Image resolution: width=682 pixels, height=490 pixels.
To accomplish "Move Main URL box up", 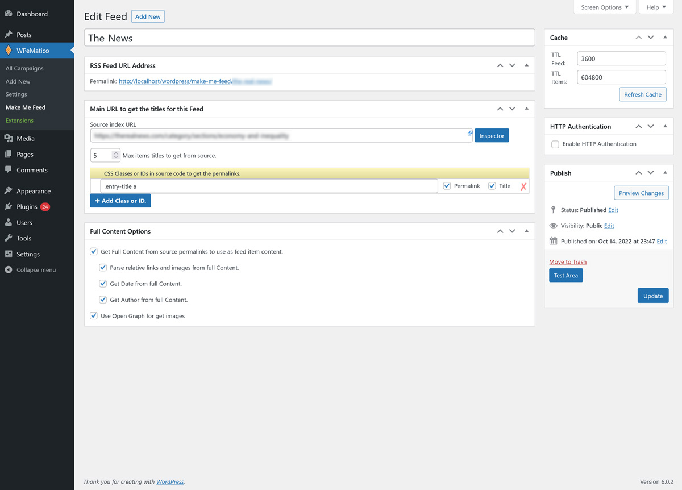I will click(x=500, y=109).
